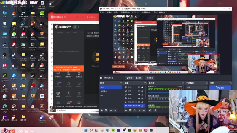
Task: Open Among Us desktop shortcut
Action: (33, 25)
